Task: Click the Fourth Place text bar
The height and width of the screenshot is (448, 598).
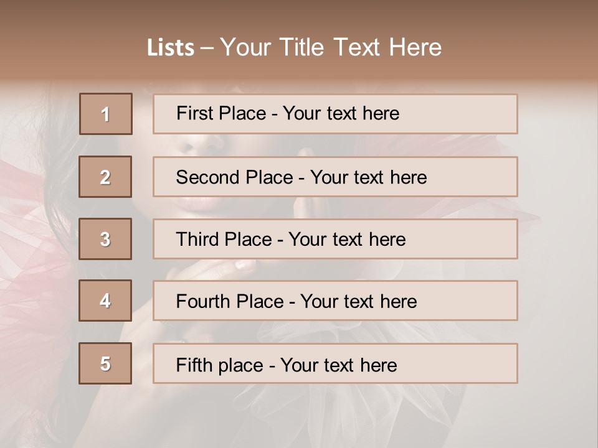Action: 335,301
